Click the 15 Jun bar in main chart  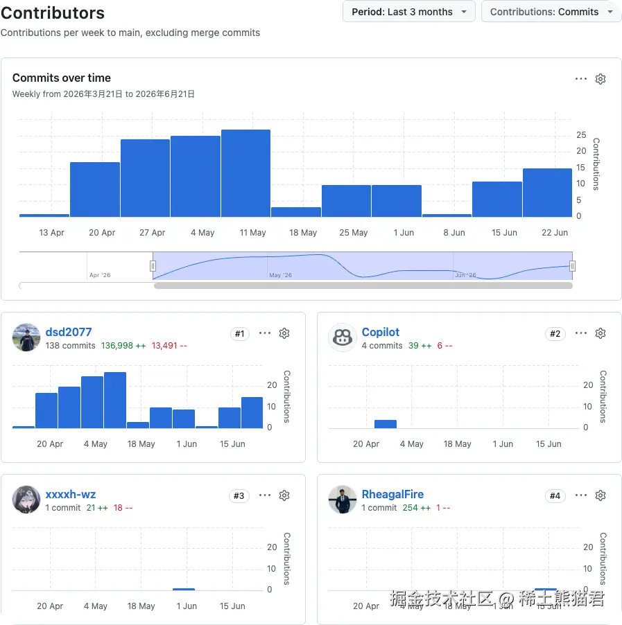click(497, 200)
